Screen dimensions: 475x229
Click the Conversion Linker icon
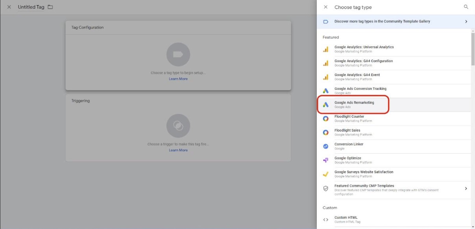325,146
